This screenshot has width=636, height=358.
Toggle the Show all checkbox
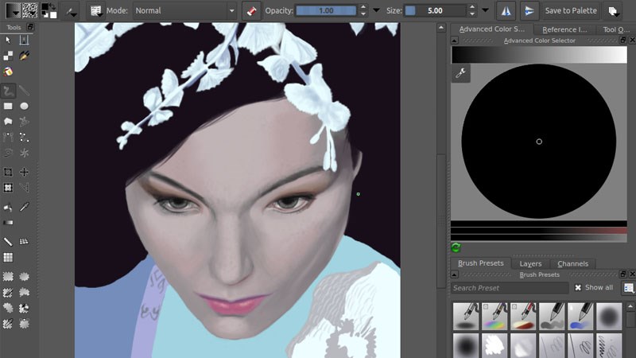[x=578, y=288]
